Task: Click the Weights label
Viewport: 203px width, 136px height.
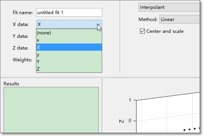Action: point(22,60)
